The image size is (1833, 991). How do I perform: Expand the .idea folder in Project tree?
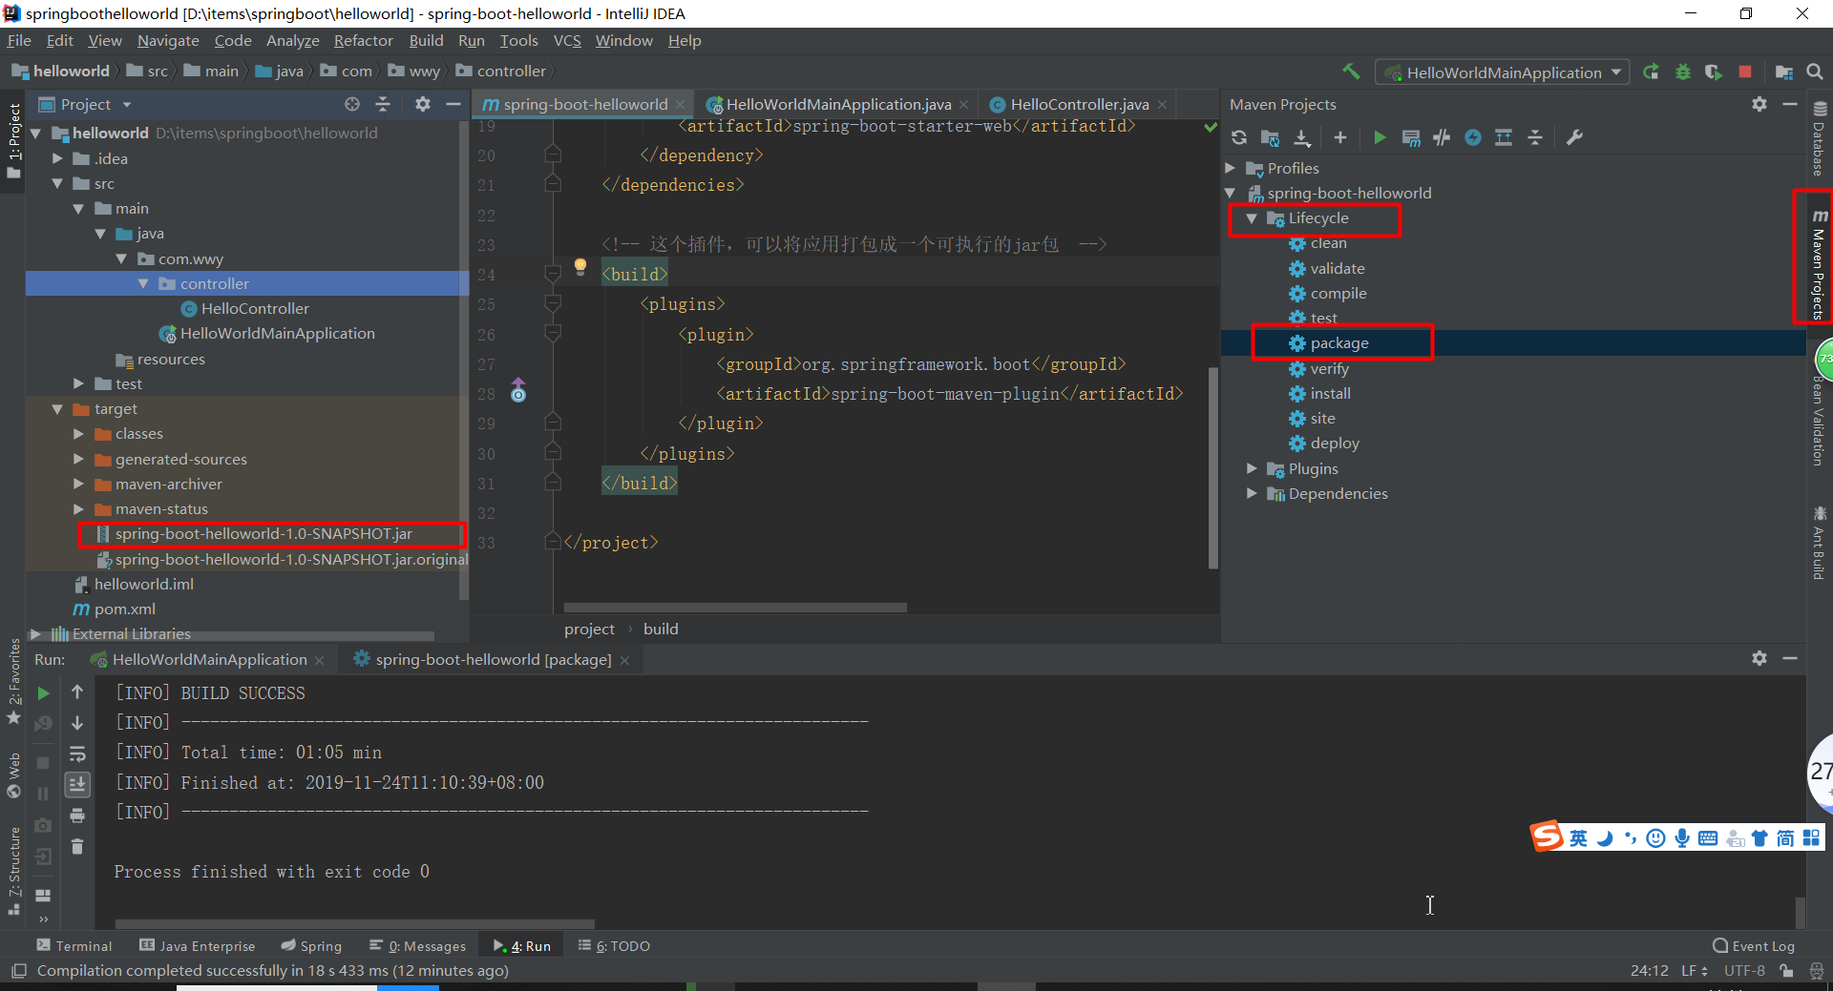click(x=57, y=158)
